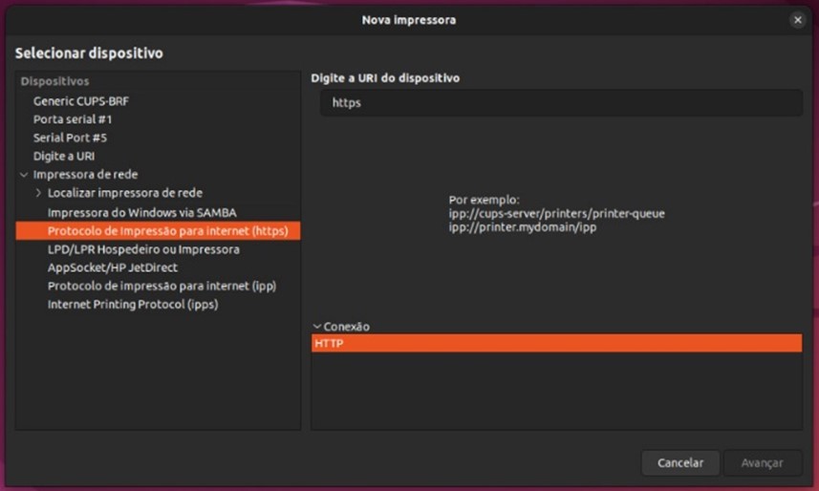The width and height of the screenshot is (819, 491).
Task: Expand Localizar impressora de rede chevron
Action: [x=38, y=193]
